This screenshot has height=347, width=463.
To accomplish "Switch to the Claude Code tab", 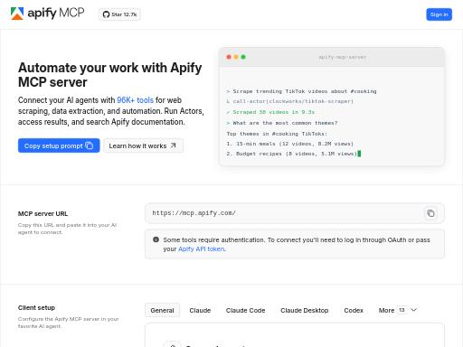I will pos(245,310).
